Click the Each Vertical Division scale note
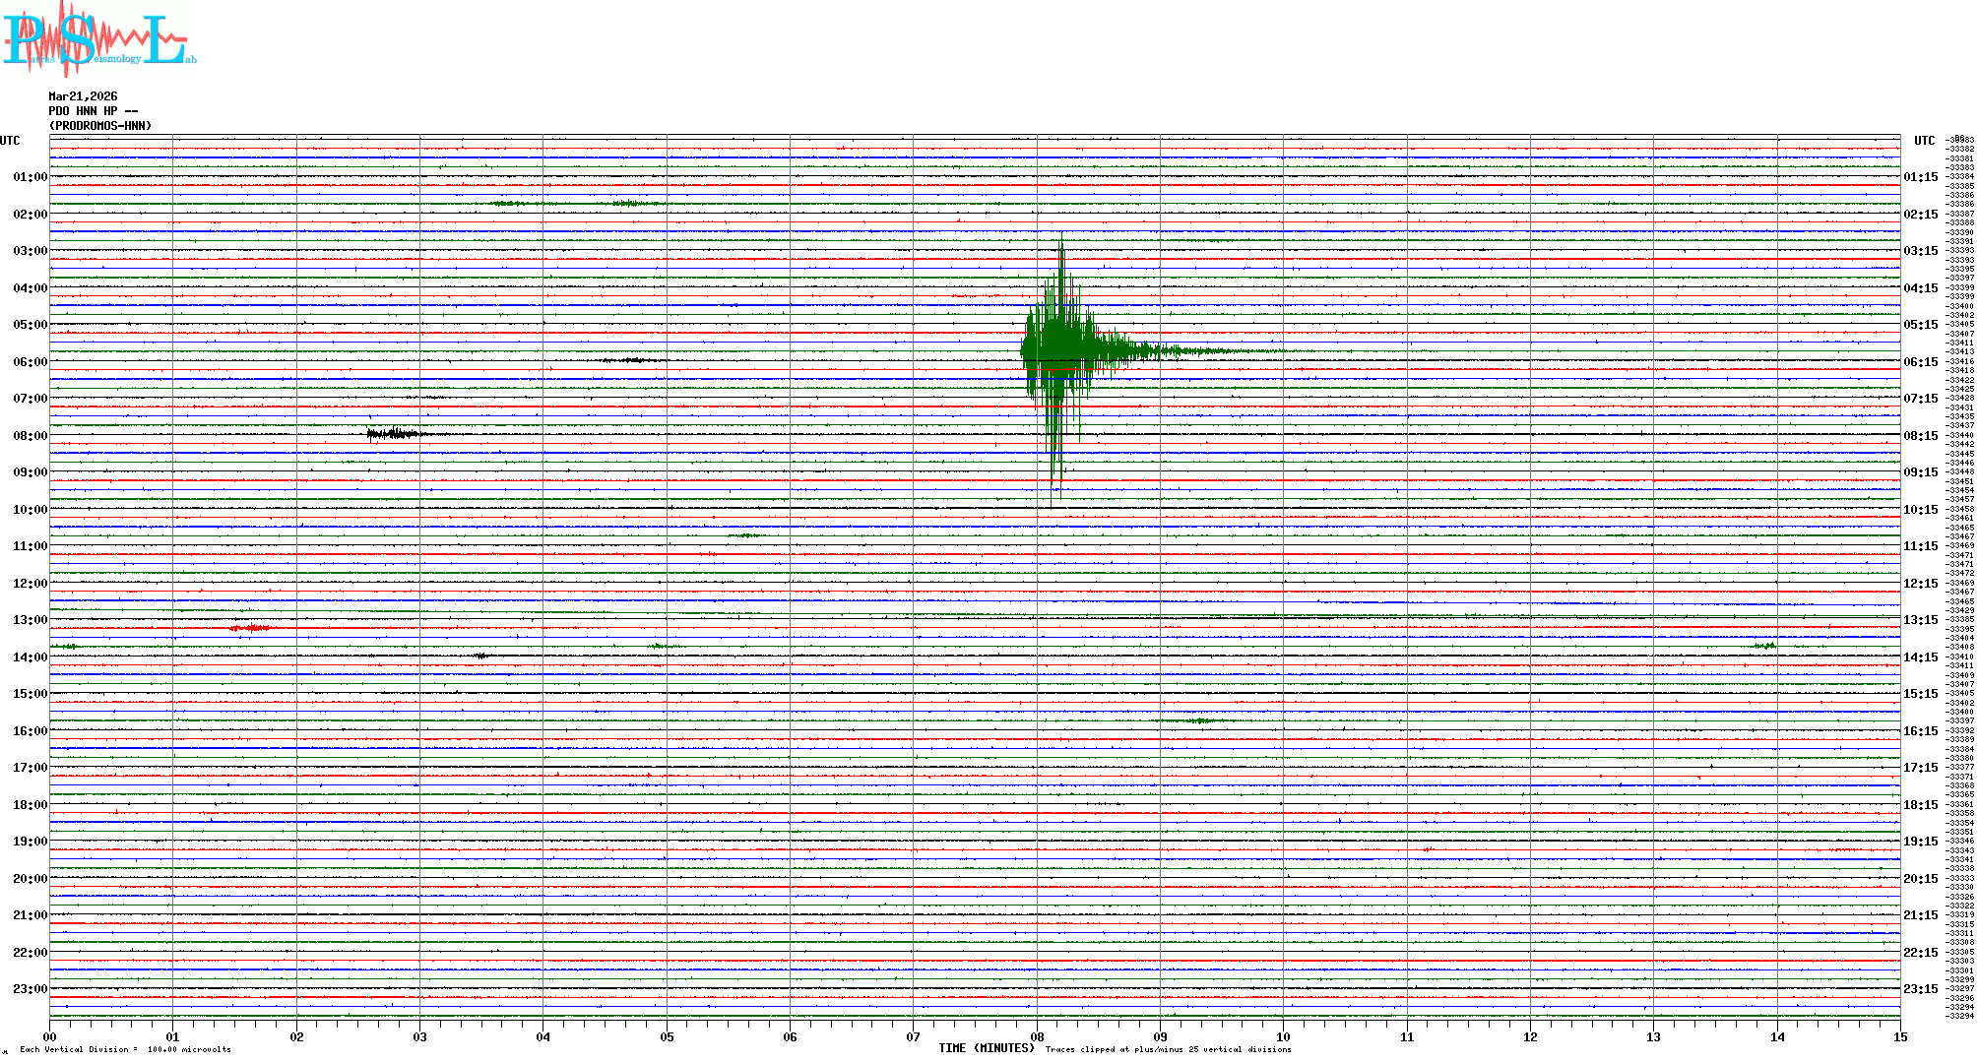This screenshot has height=1063, width=1979. tap(125, 1049)
